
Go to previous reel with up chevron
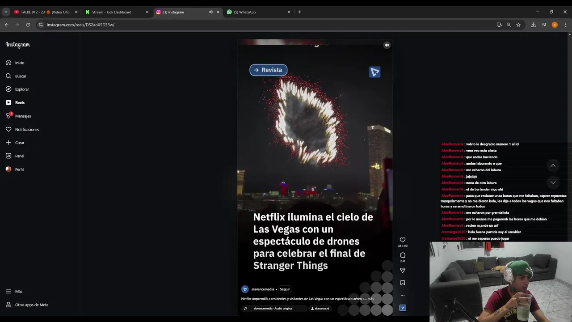tap(553, 165)
